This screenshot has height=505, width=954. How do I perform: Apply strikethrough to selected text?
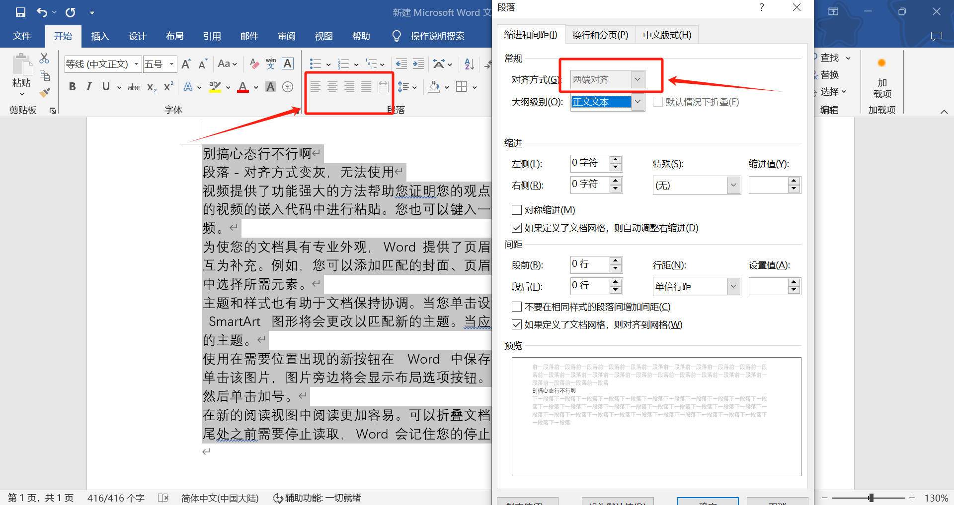(133, 86)
